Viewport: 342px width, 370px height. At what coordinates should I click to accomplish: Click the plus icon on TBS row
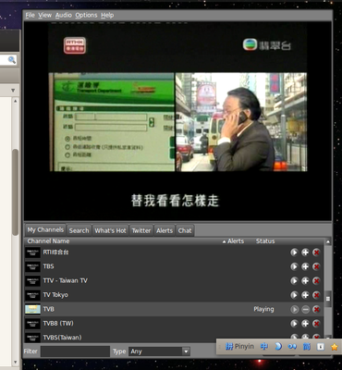pyautogui.click(x=305, y=266)
